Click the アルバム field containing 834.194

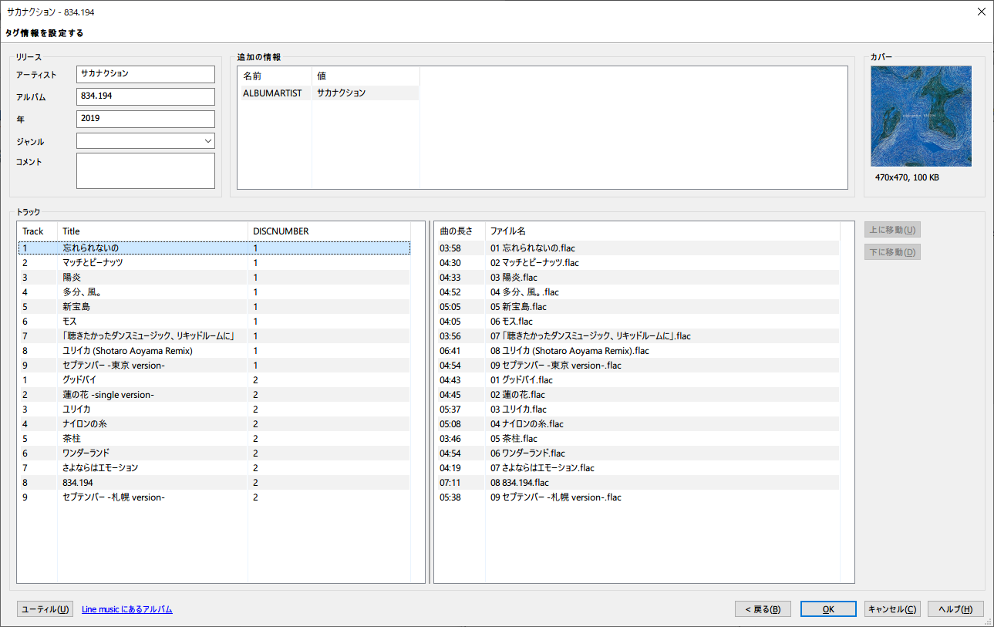click(x=145, y=96)
